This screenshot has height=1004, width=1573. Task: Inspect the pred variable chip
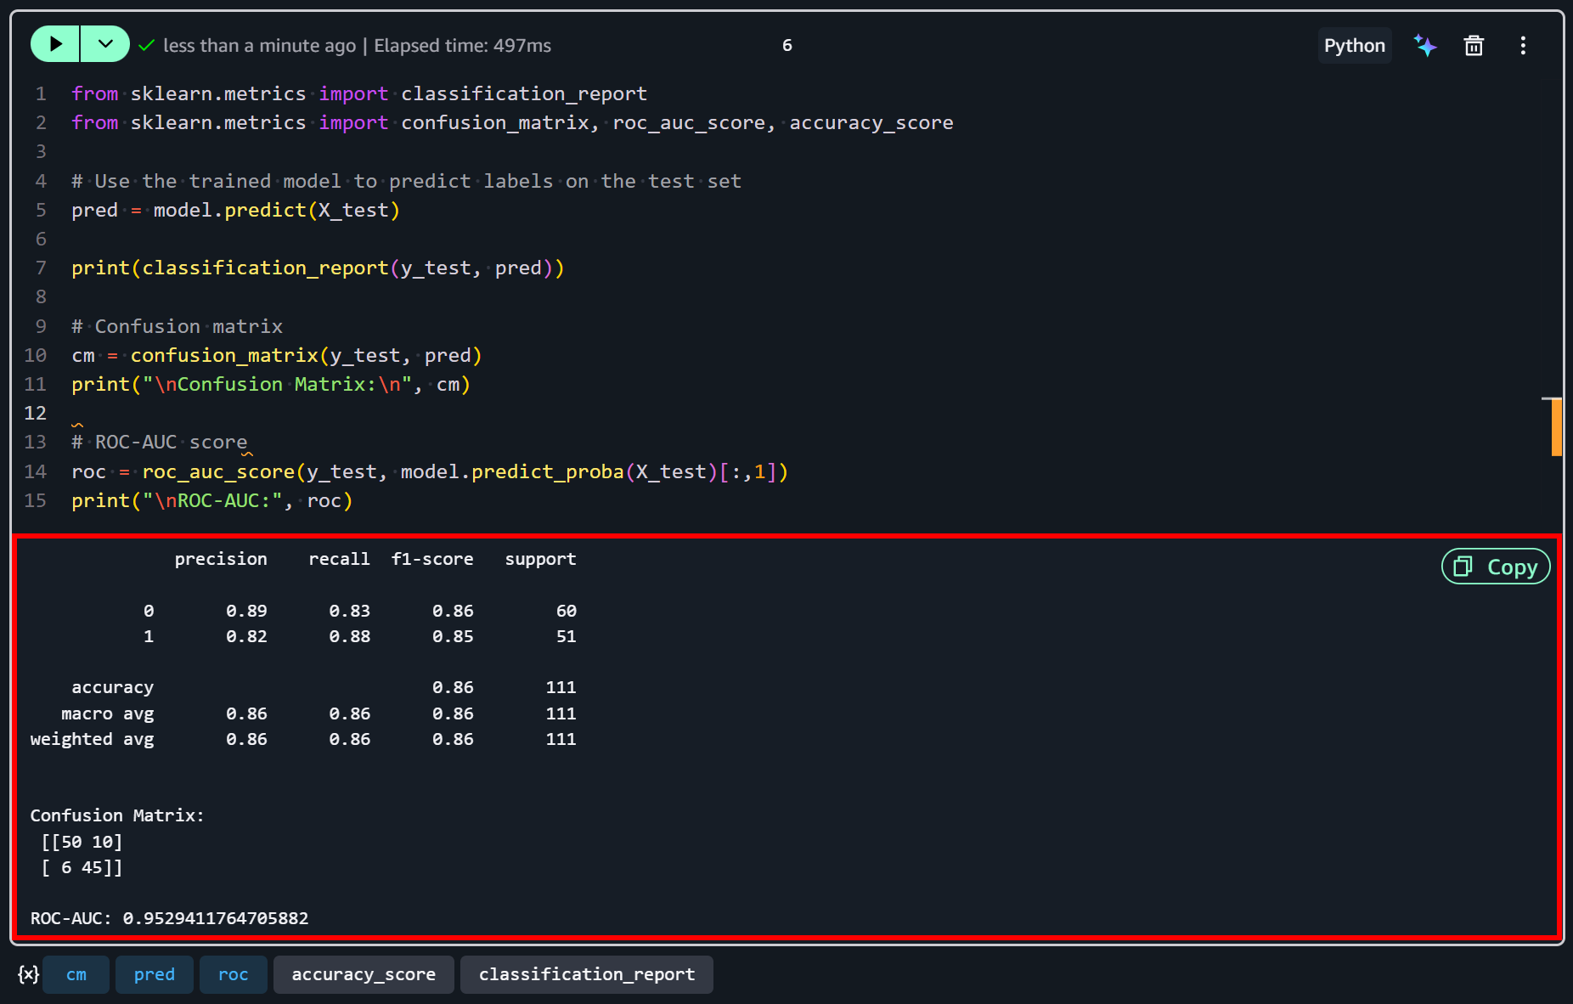click(155, 974)
